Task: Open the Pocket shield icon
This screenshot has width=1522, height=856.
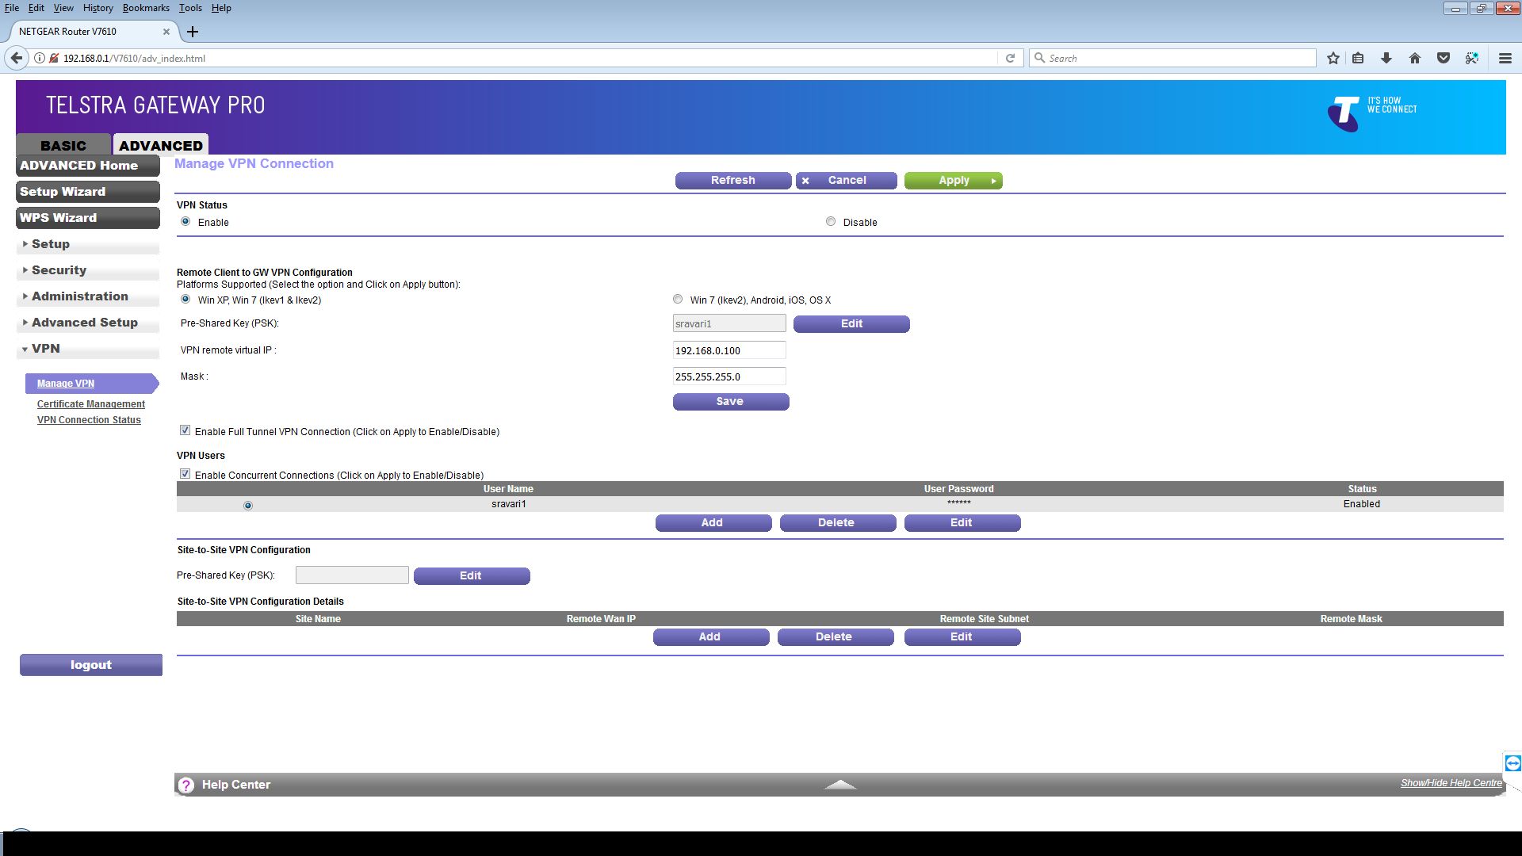Action: pos(1444,58)
